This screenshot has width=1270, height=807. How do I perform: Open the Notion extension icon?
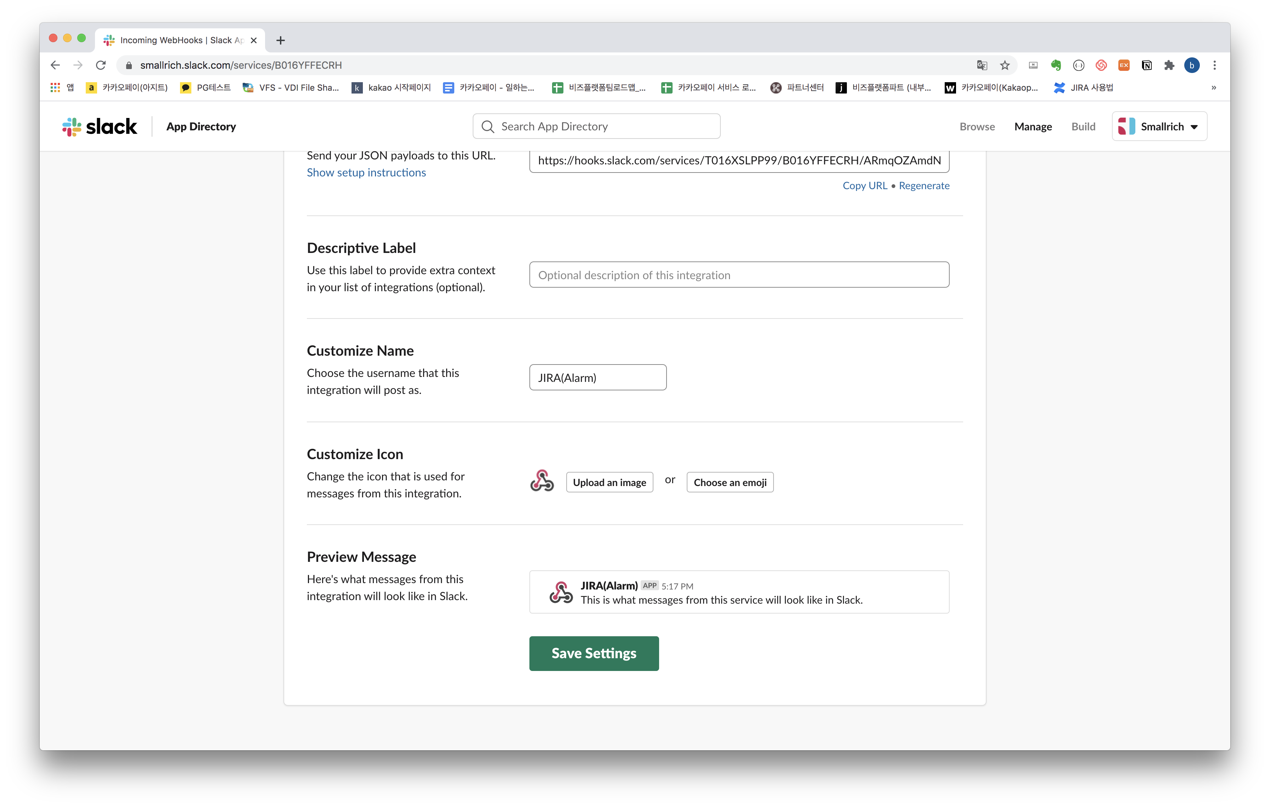[1147, 66]
